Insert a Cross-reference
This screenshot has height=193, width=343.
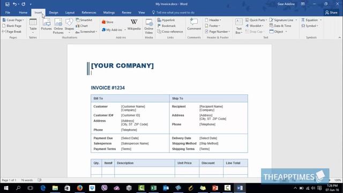[x=170, y=32]
